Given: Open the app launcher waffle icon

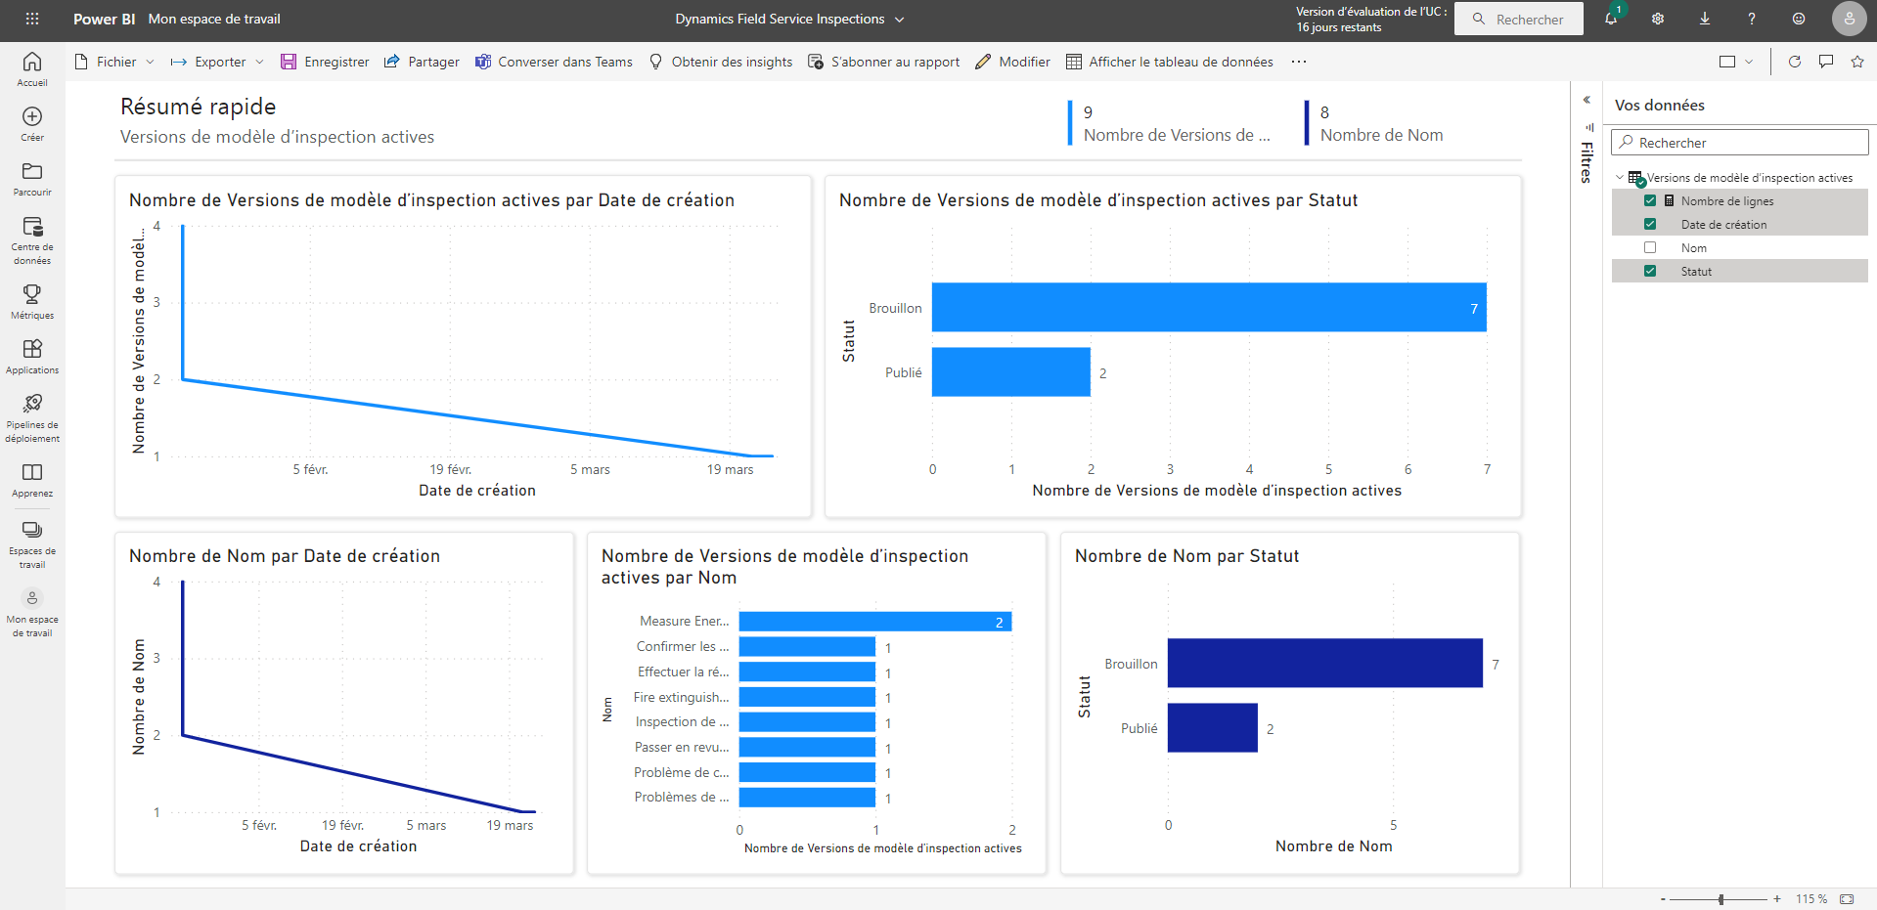Looking at the screenshot, I should [x=32, y=19].
